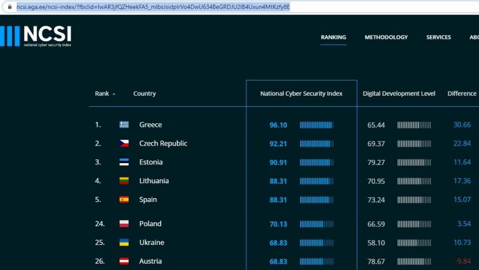Click Estonia NCSI score 90.91

pyautogui.click(x=278, y=162)
